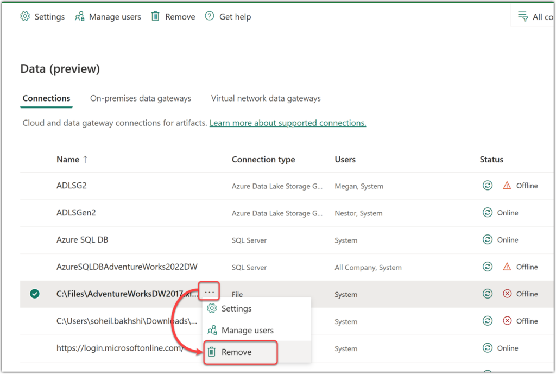The image size is (556, 374).
Task: Click Megan, System users cell
Action: pyautogui.click(x=359, y=186)
